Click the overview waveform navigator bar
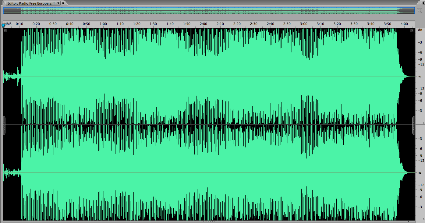 [209, 11]
